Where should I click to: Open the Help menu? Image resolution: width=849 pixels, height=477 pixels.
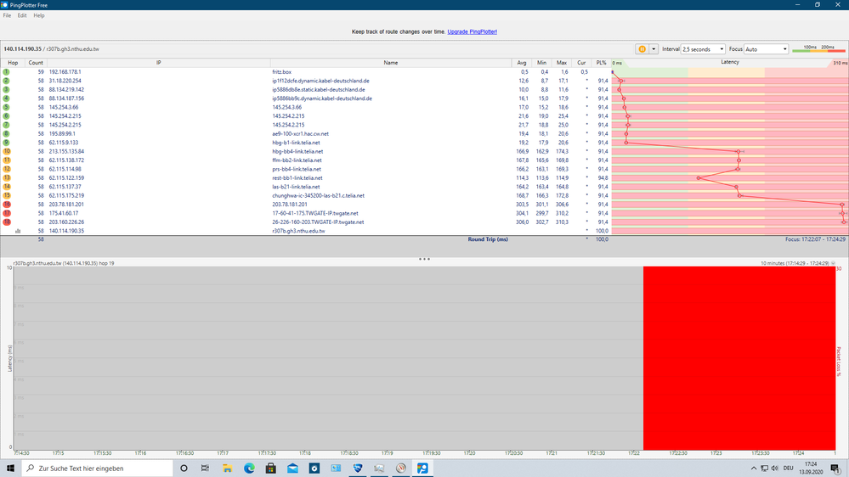(x=39, y=15)
